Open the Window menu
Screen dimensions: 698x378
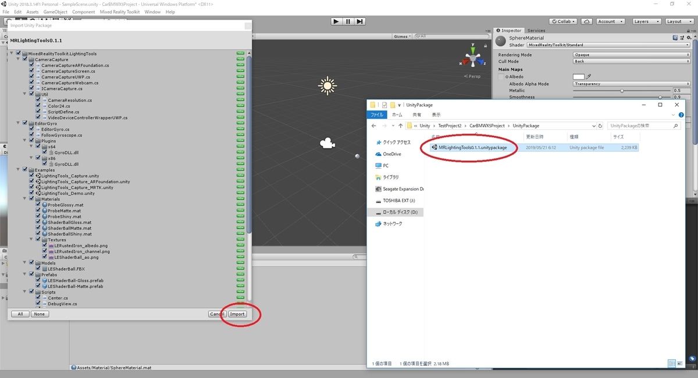coord(152,12)
